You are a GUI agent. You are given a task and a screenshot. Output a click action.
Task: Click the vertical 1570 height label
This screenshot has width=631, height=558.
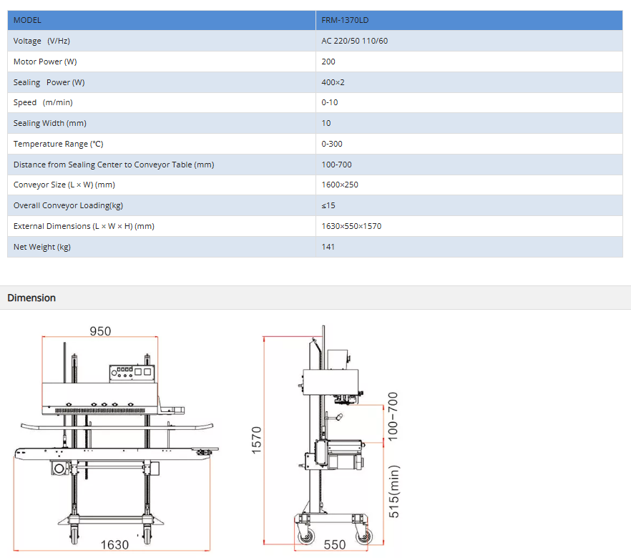[x=258, y=439]
